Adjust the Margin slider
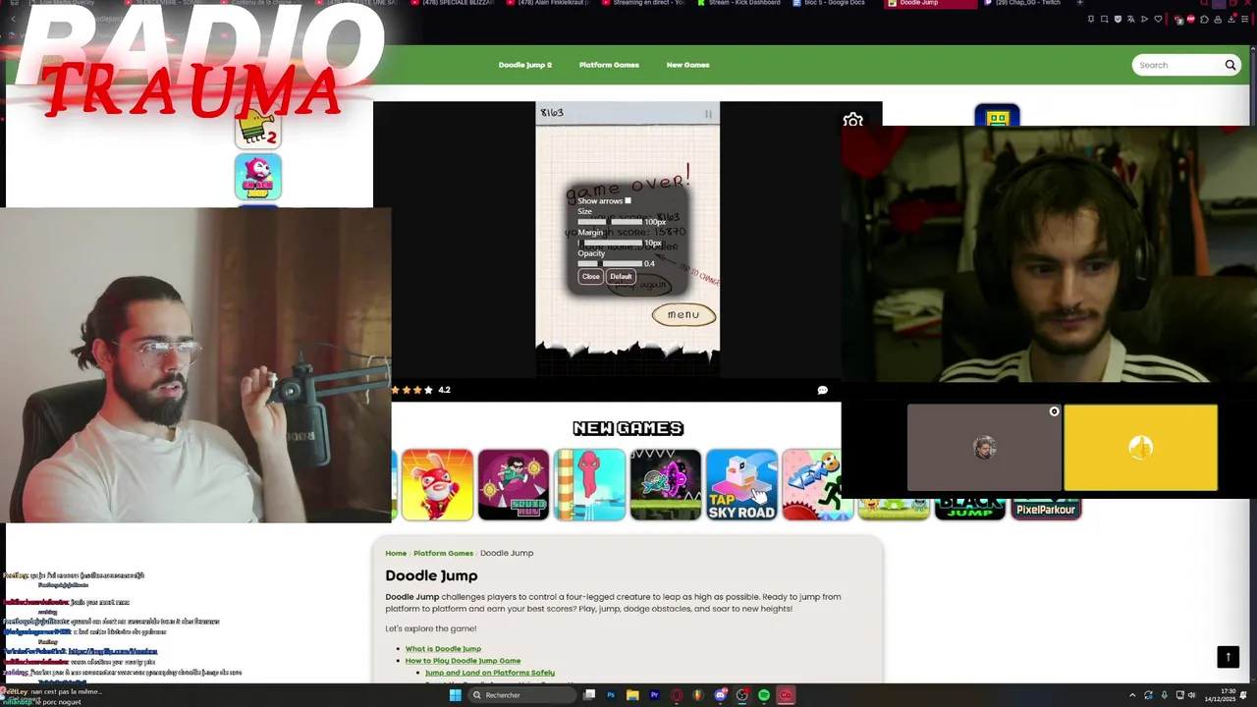This screenshot has height=707, width=1257. coord(609,243)
